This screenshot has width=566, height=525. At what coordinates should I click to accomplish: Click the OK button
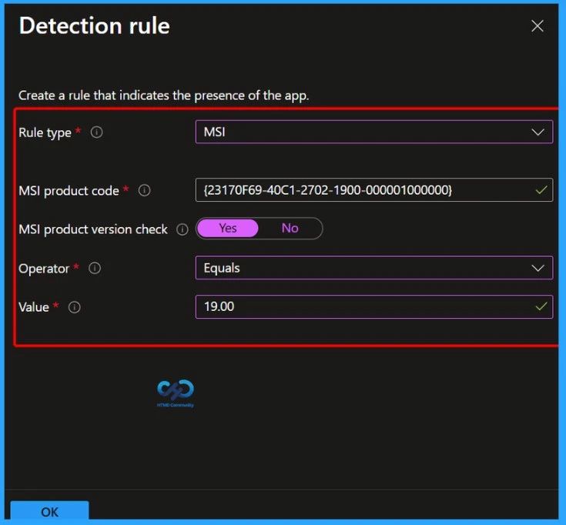[x=49, y=510]
